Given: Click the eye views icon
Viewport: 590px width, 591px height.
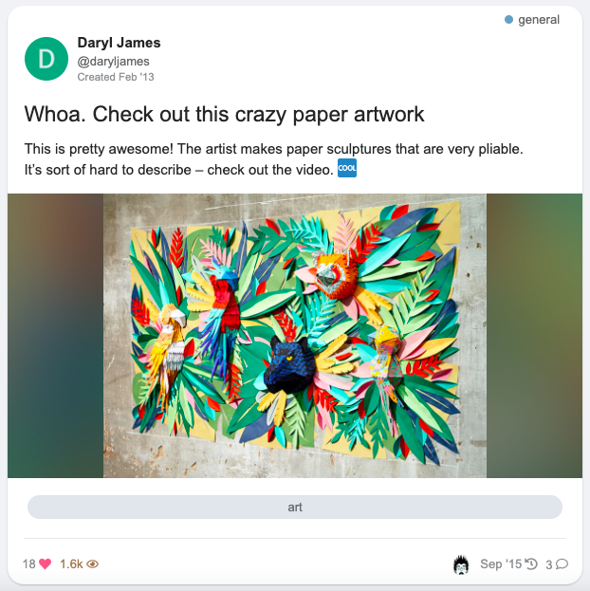Looking at the screenshot, I should coord(92,563).
